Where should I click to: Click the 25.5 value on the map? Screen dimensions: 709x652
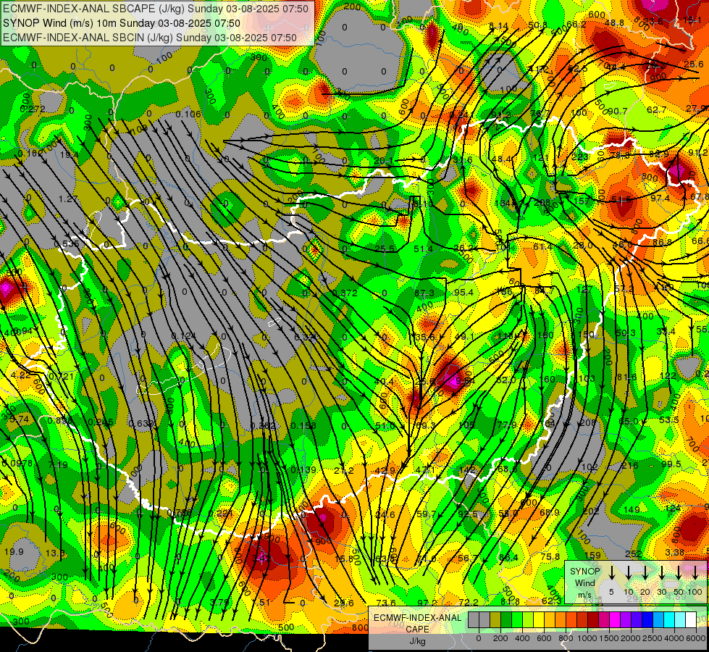point(385,249)
